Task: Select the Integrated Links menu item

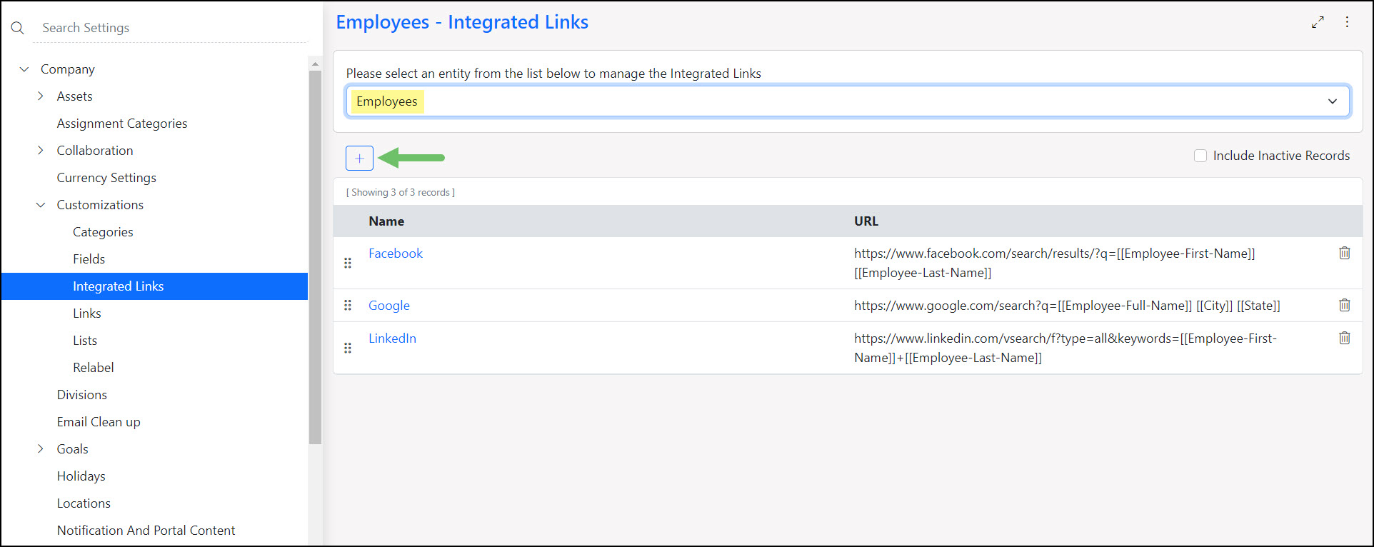Action: click(x=154, y=286)
